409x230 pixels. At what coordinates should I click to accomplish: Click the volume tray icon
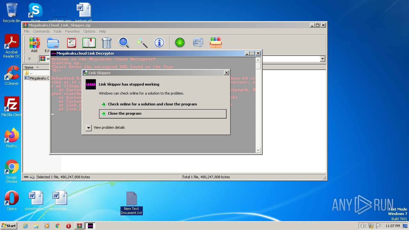click(363, 226)
